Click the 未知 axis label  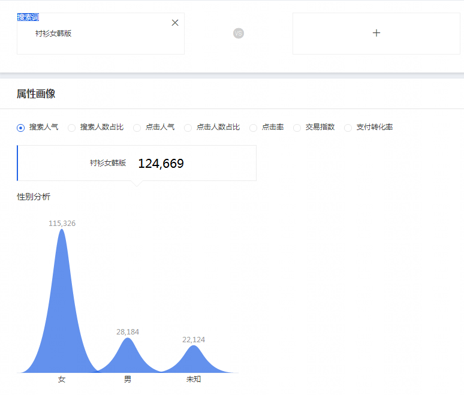(x=194, y=379)
